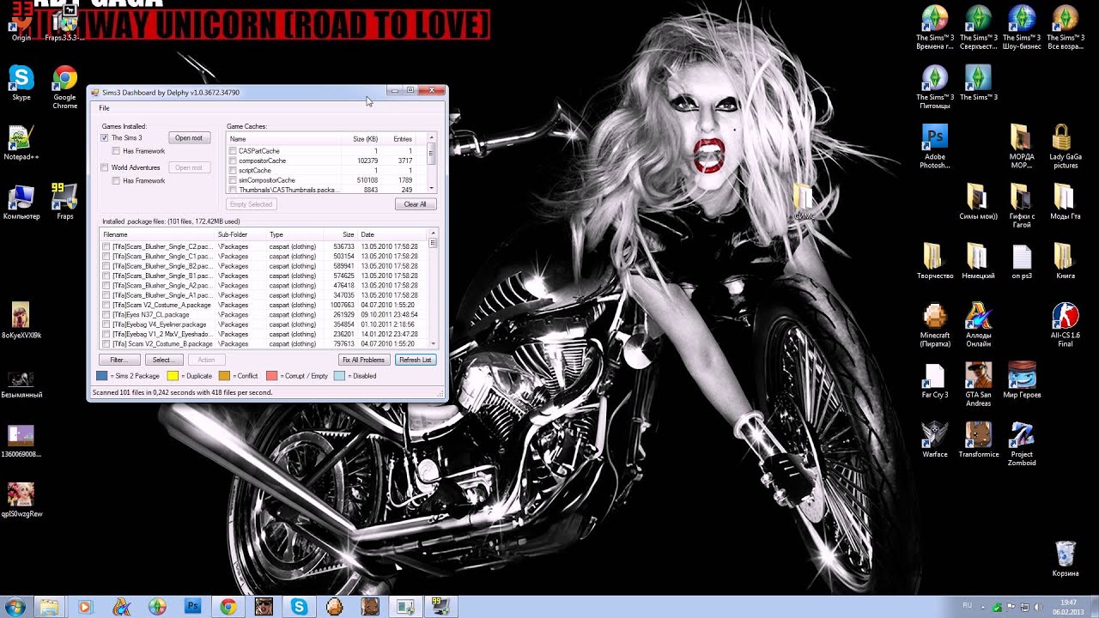The height and width of the screenshot is (618, 1099).
Task: Open Transformice desktop icon
Action: click(978, 440)
